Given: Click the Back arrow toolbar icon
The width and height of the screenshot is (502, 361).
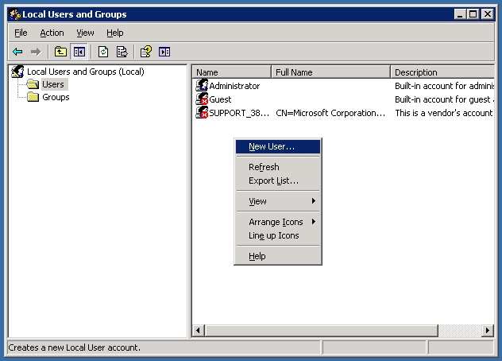Looking at the screenshot, I should coord(17,52).
